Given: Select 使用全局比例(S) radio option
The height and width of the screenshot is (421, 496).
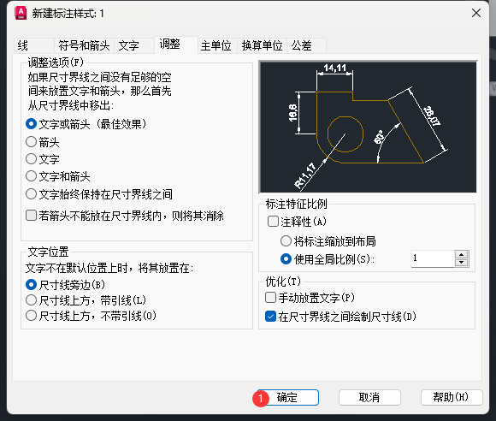Looking at the screenshot, I should point(328,259).
